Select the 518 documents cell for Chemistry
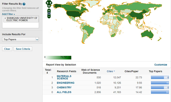The image size is (171, 102). pyautogui.click(x=99, y=88)
